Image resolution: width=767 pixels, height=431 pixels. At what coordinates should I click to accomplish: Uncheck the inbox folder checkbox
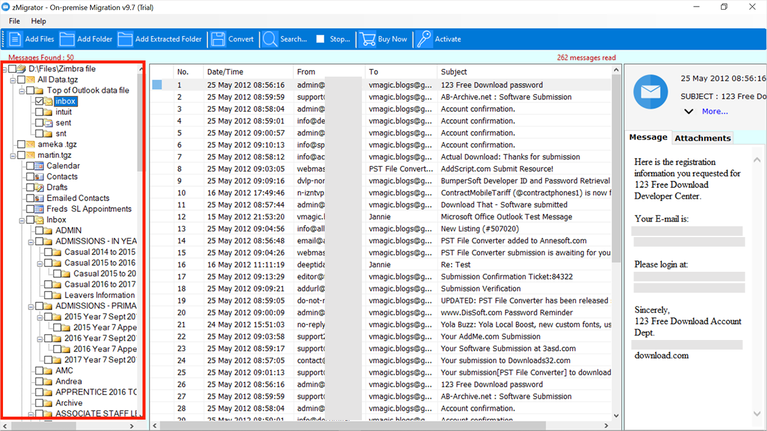(40, 101)
